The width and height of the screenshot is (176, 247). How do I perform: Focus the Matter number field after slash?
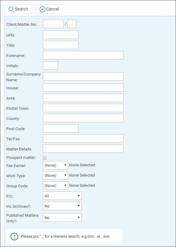coord(72,24)
